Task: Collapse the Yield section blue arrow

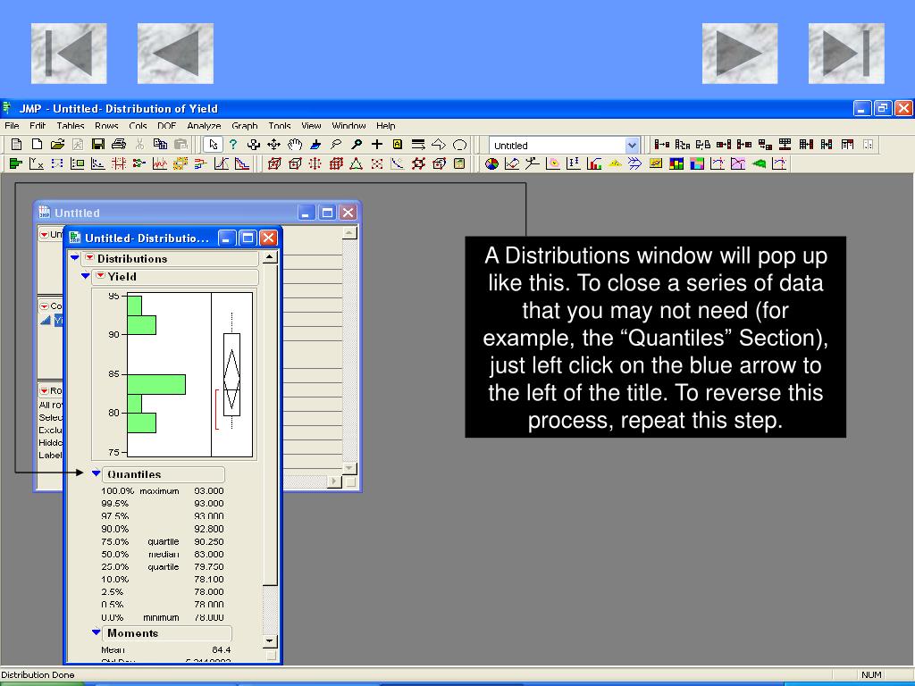Action: 85,276
